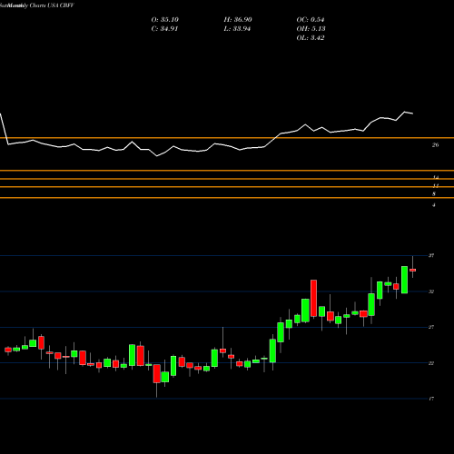Viewport: 454px width, 454px height.
Task: Click the 'OC: 0.54' reading
Action: coord(311,20)
